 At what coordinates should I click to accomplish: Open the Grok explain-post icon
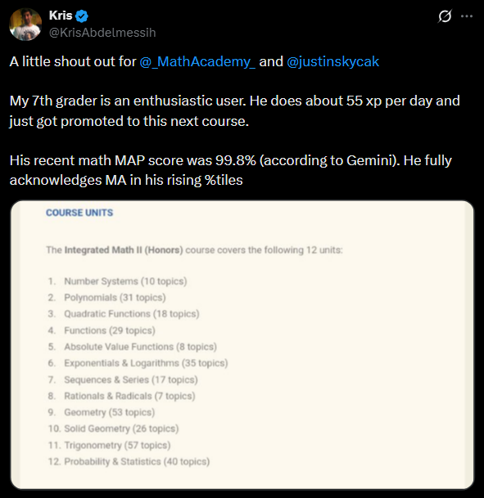tap(445, 16)
